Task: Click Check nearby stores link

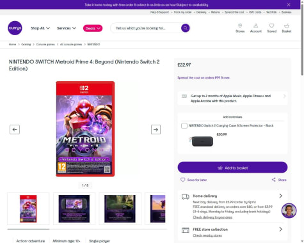Action: (207, 235)
